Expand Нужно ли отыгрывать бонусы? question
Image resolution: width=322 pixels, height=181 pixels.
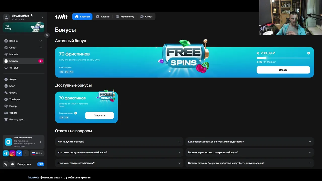coord(119,163)
